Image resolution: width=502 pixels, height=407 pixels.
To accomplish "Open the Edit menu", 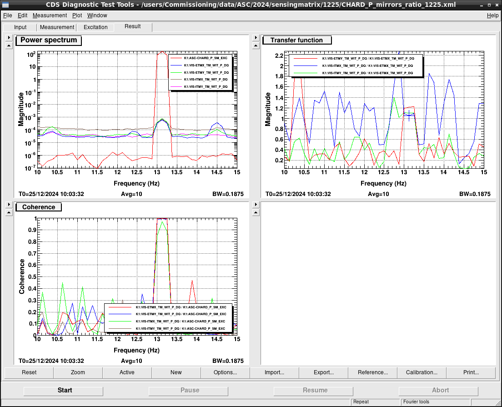I will 22,15.
